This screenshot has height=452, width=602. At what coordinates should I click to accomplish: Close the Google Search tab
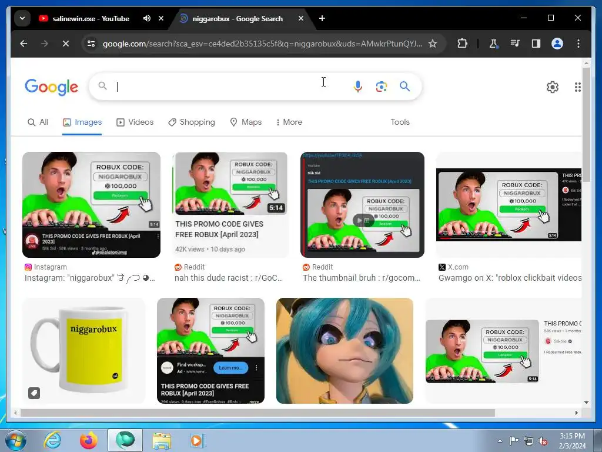301,18
